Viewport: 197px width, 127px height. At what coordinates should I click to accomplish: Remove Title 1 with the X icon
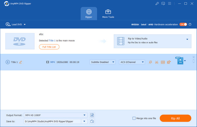(194, 57)
